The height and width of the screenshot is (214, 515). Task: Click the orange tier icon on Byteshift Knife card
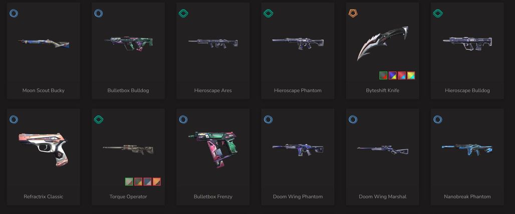(x=353, y=13)
